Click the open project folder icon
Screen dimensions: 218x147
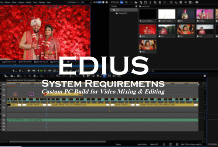pos(12,76)
